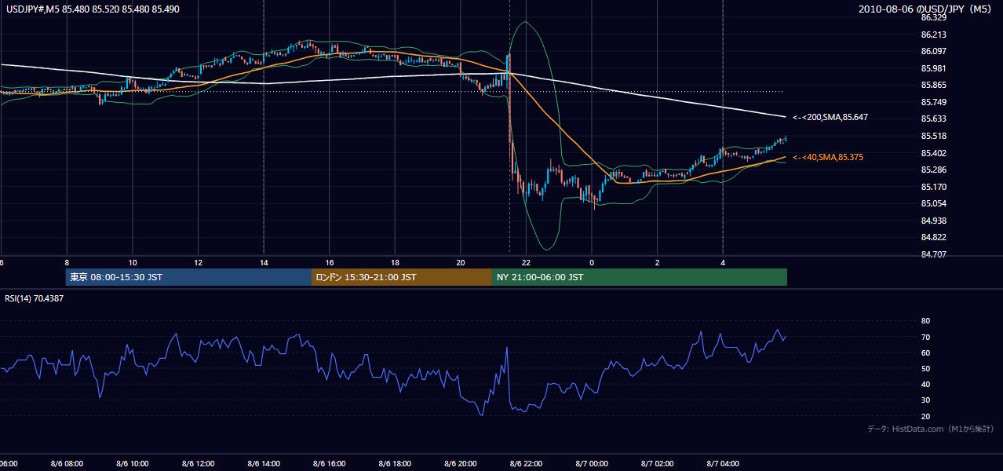Click price level 85.170 on price axis
The image size is (1003, 471).
pyautogui.click(x=932, y=187)
